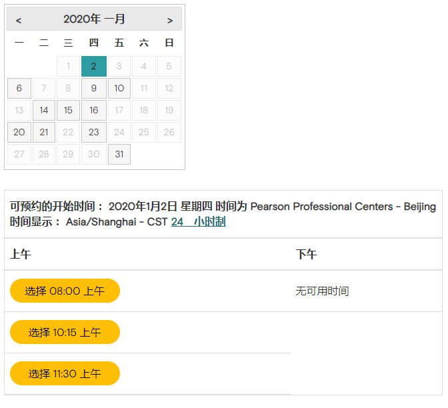Pick January 6 date
The width and height of the screenshot is (448, 408).
pyautogui.click(x=19, y=88)
